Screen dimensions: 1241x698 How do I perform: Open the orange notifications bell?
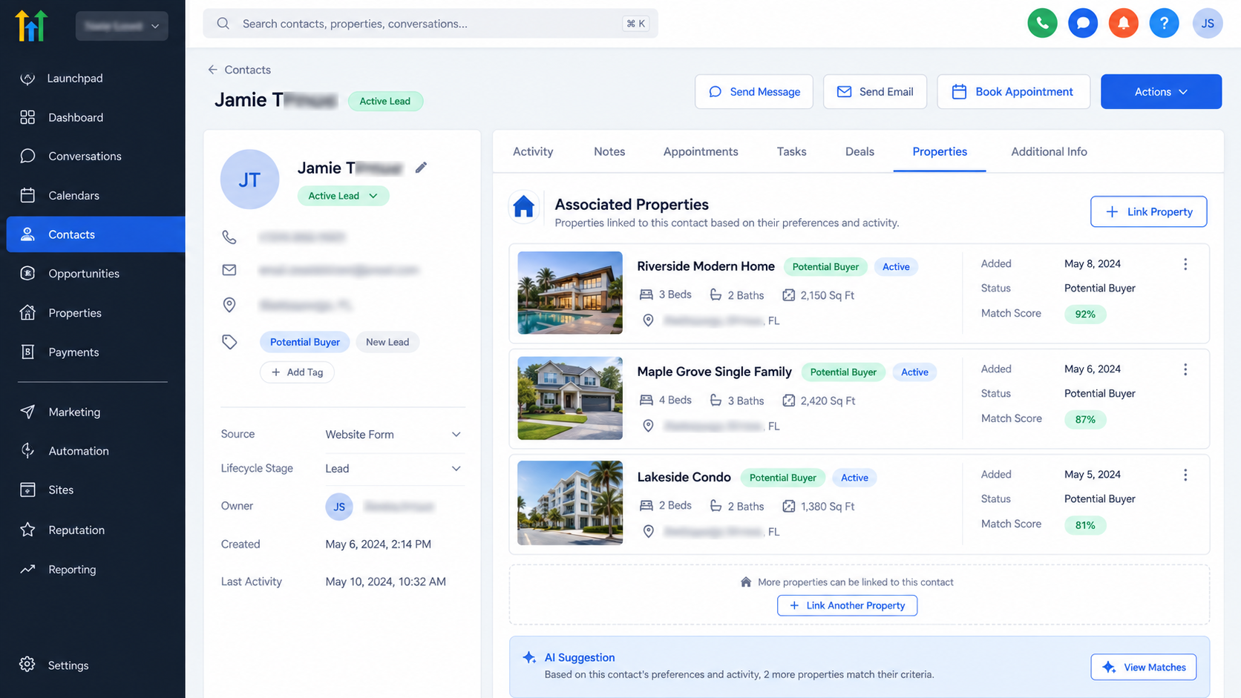1124,24
